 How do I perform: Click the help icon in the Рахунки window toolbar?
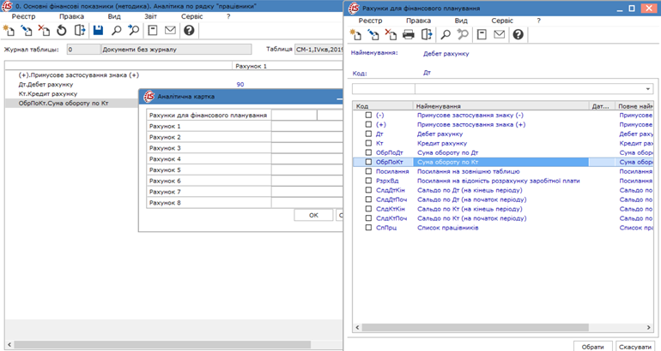518,34
